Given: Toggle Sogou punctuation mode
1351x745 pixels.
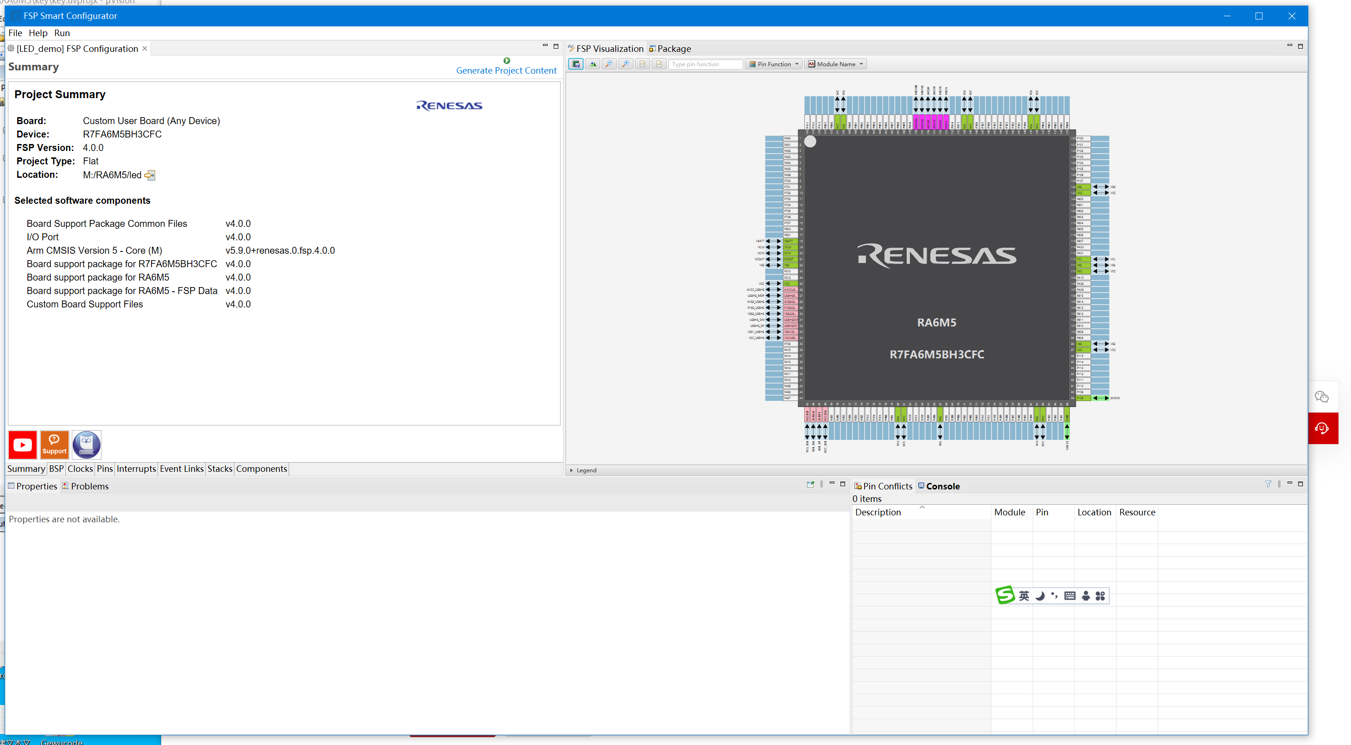Looking at the screenshot, I should [x=1054, y=595].
